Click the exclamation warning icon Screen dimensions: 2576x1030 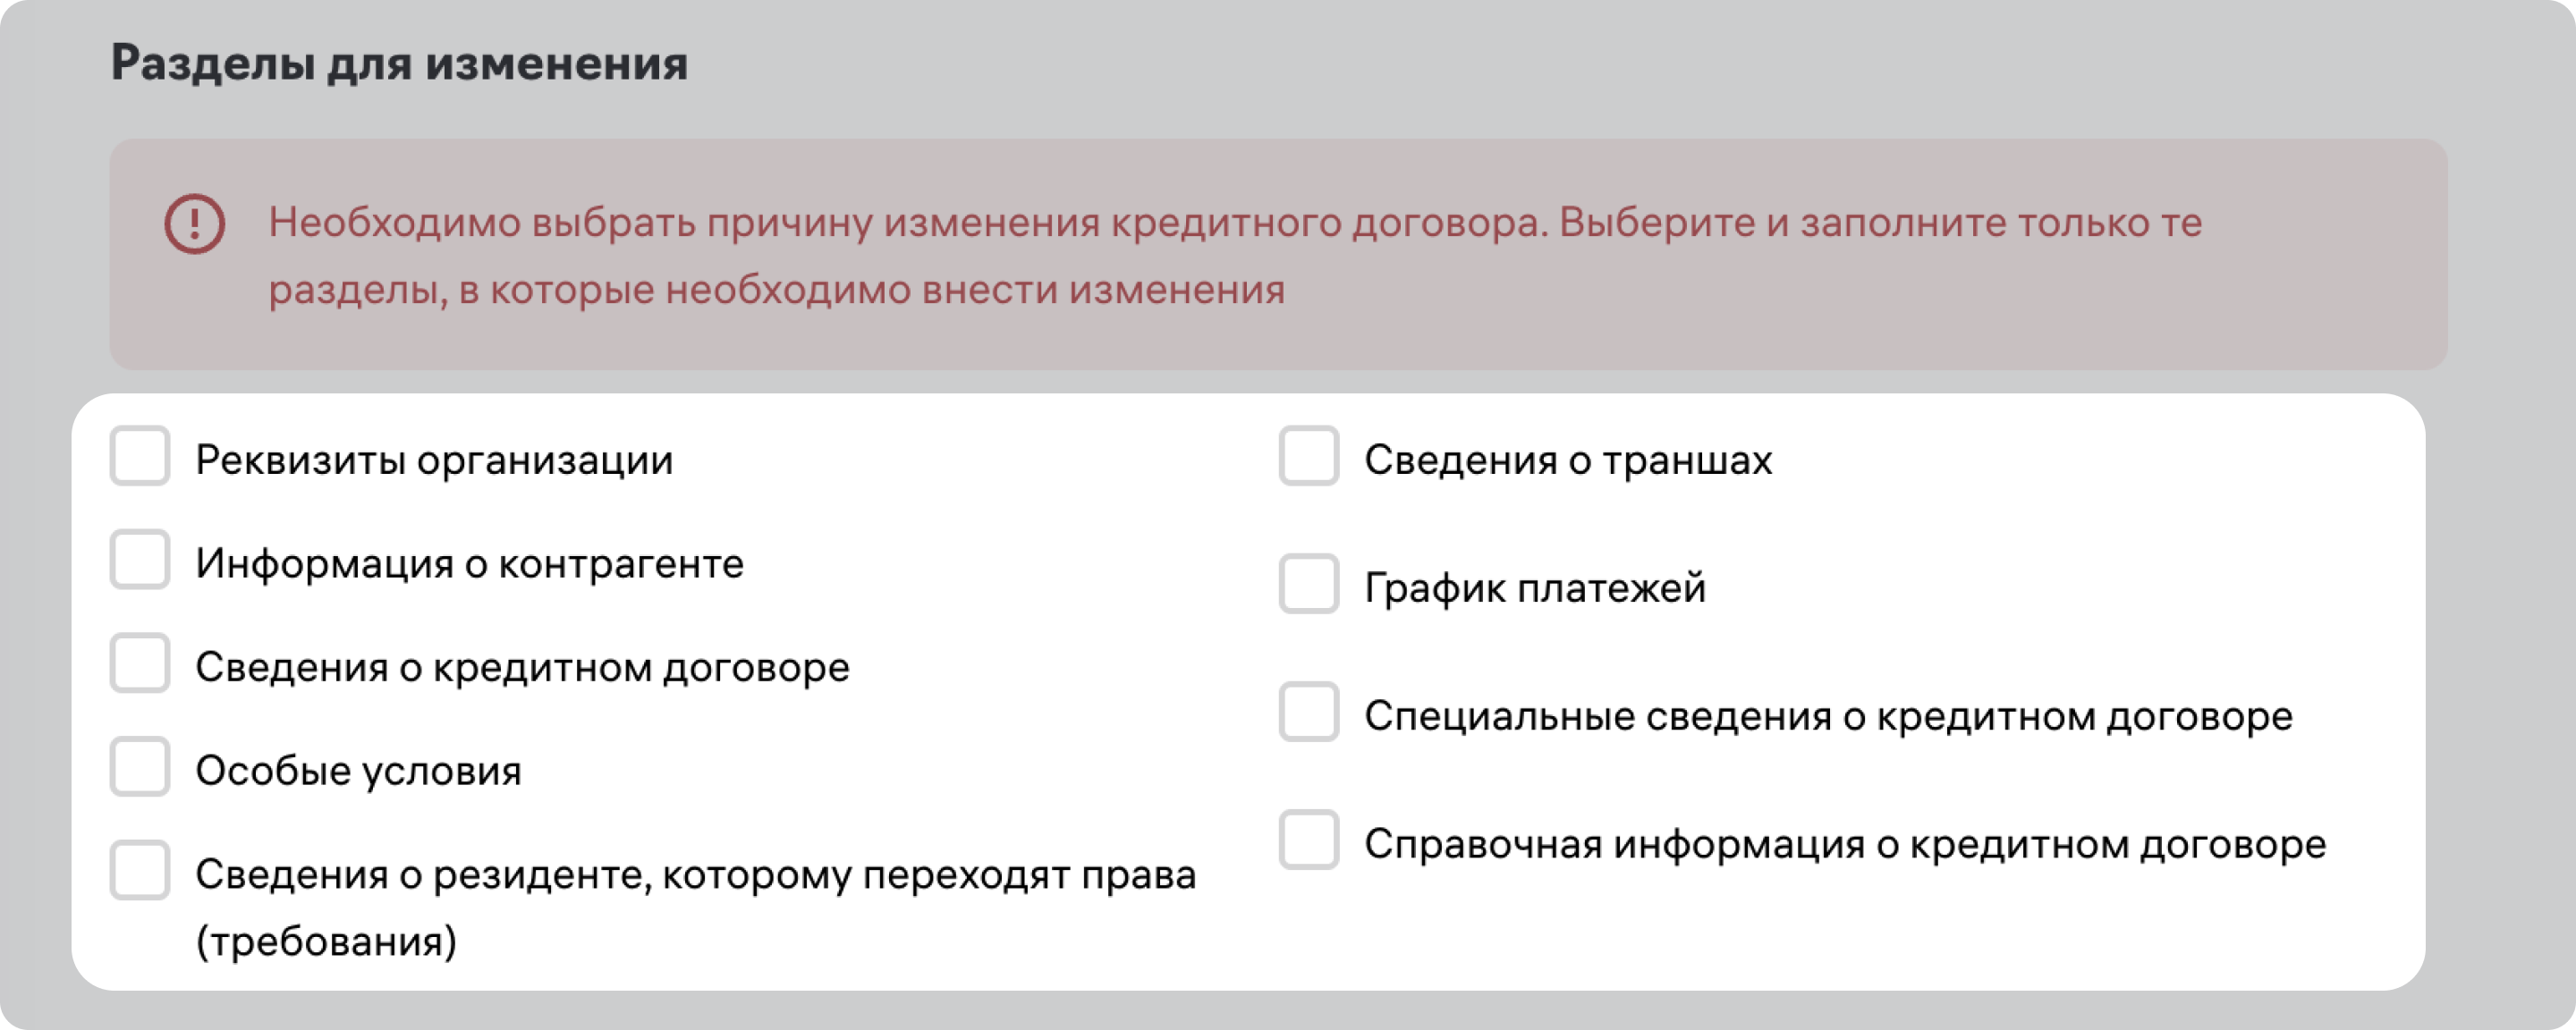click(194, 223)
